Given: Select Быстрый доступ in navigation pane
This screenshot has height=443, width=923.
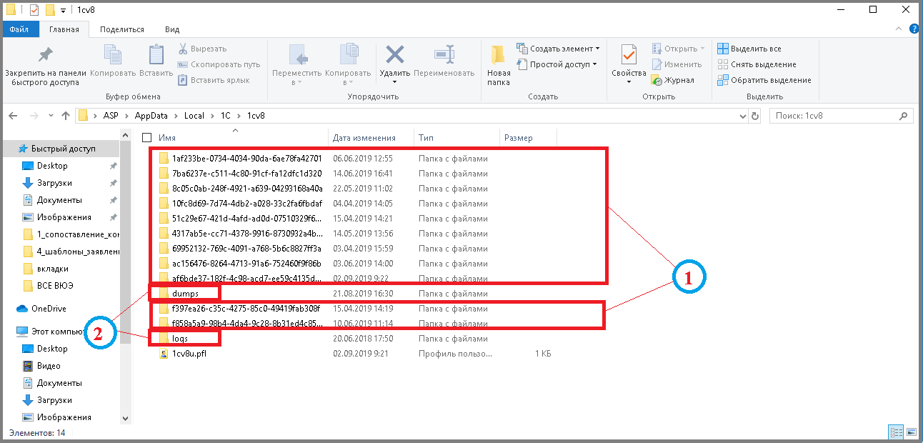Looking at the screenshot, I should click(61, 149).
